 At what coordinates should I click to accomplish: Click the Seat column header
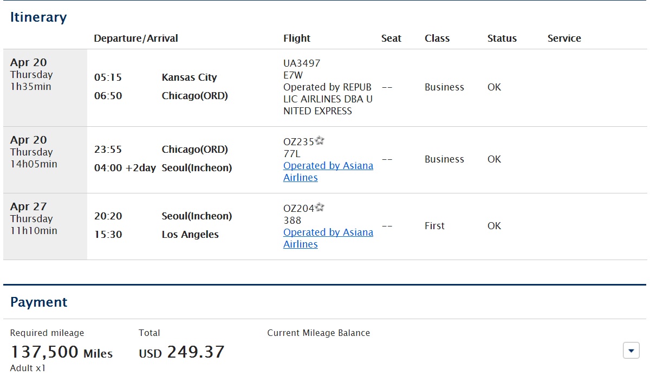pyautogui.click(x=391, y=38)
